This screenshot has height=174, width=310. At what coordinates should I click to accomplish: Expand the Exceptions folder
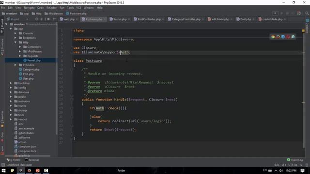(x=15, y=38)
